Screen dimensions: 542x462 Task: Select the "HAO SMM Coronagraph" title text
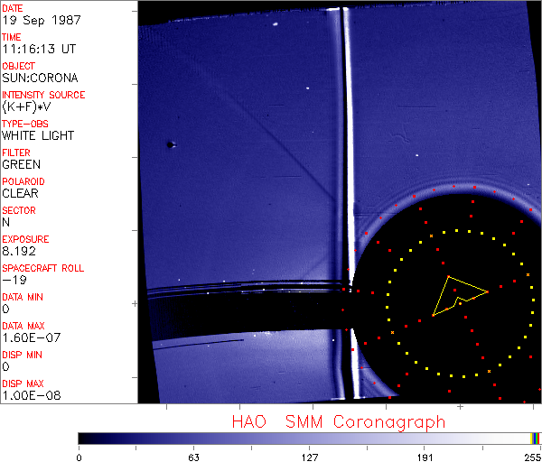pyautogui.click(x=338, y=421)
